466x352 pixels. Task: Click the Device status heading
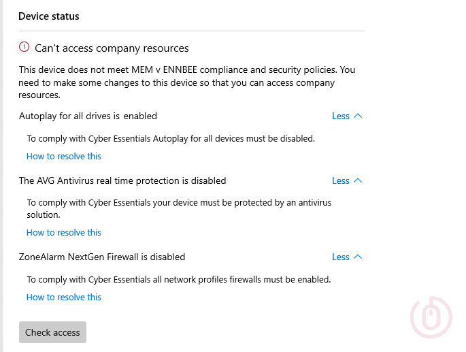48,16
